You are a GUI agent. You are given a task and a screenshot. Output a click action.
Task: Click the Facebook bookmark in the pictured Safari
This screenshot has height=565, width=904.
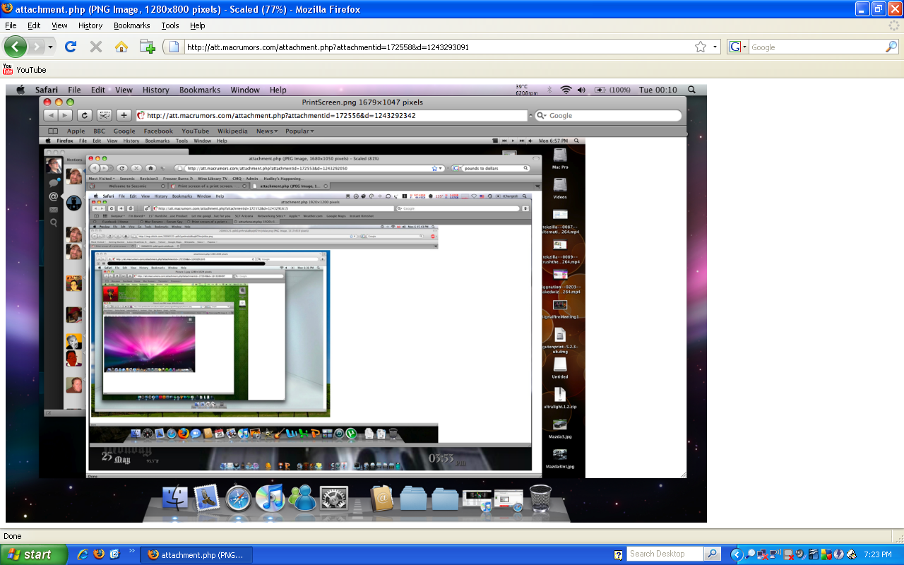point(158,131)
